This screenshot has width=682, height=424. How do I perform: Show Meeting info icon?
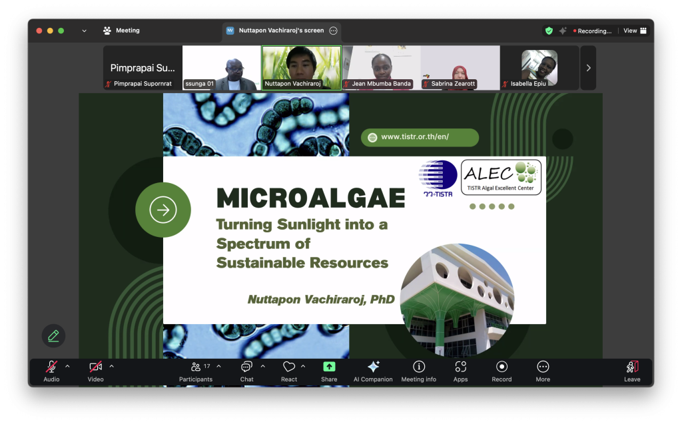418,367
